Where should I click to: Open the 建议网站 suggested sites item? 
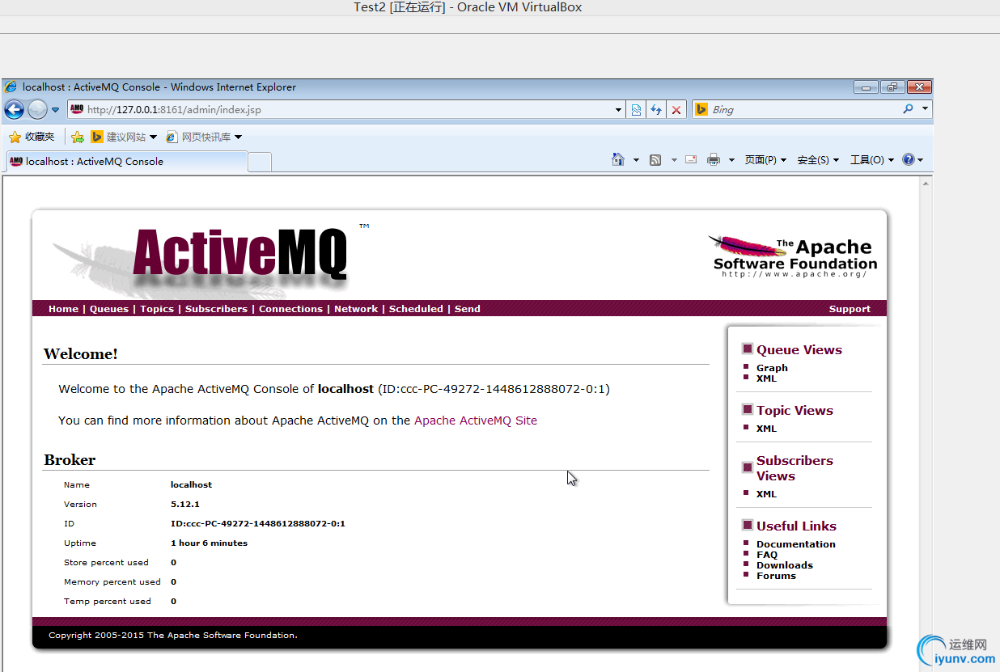click(x=124, y=137)
